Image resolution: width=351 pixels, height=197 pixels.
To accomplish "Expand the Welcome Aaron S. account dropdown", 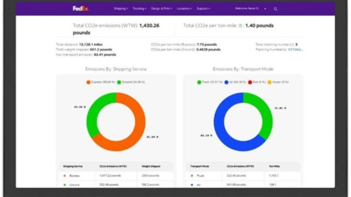I will 251,9.
